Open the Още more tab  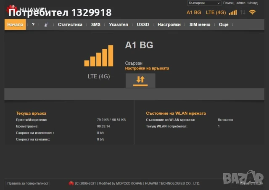[224, 24]
